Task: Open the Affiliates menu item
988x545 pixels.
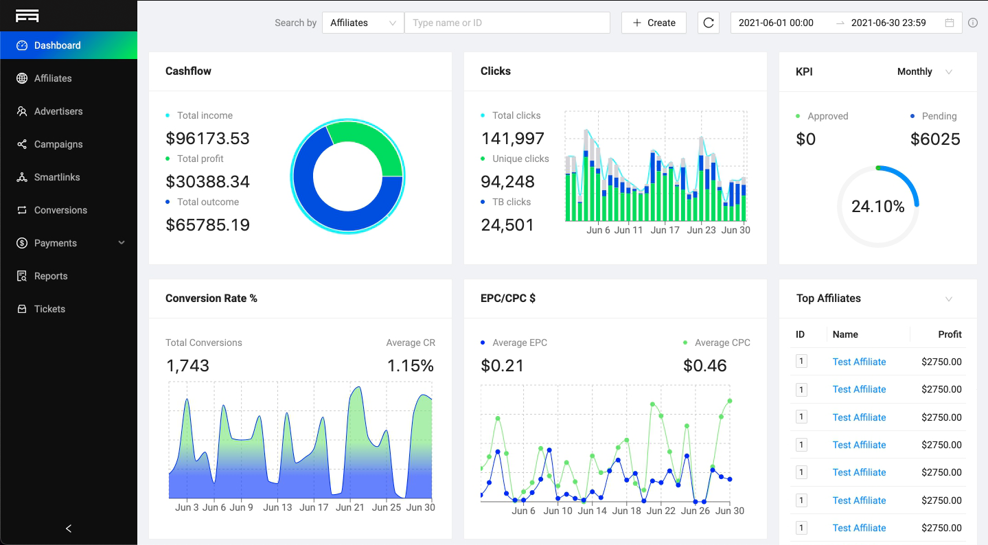Action: tap(69, 78)
